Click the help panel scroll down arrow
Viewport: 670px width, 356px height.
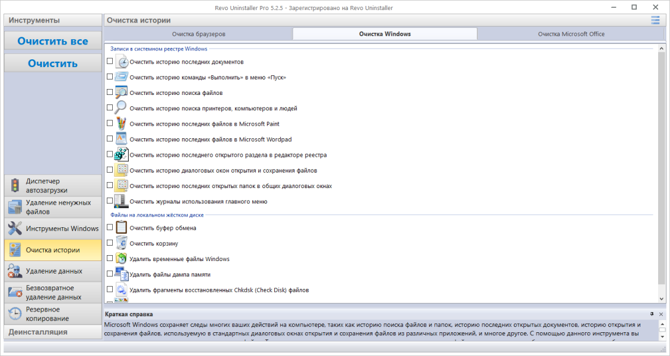click(x=662, y=337)
